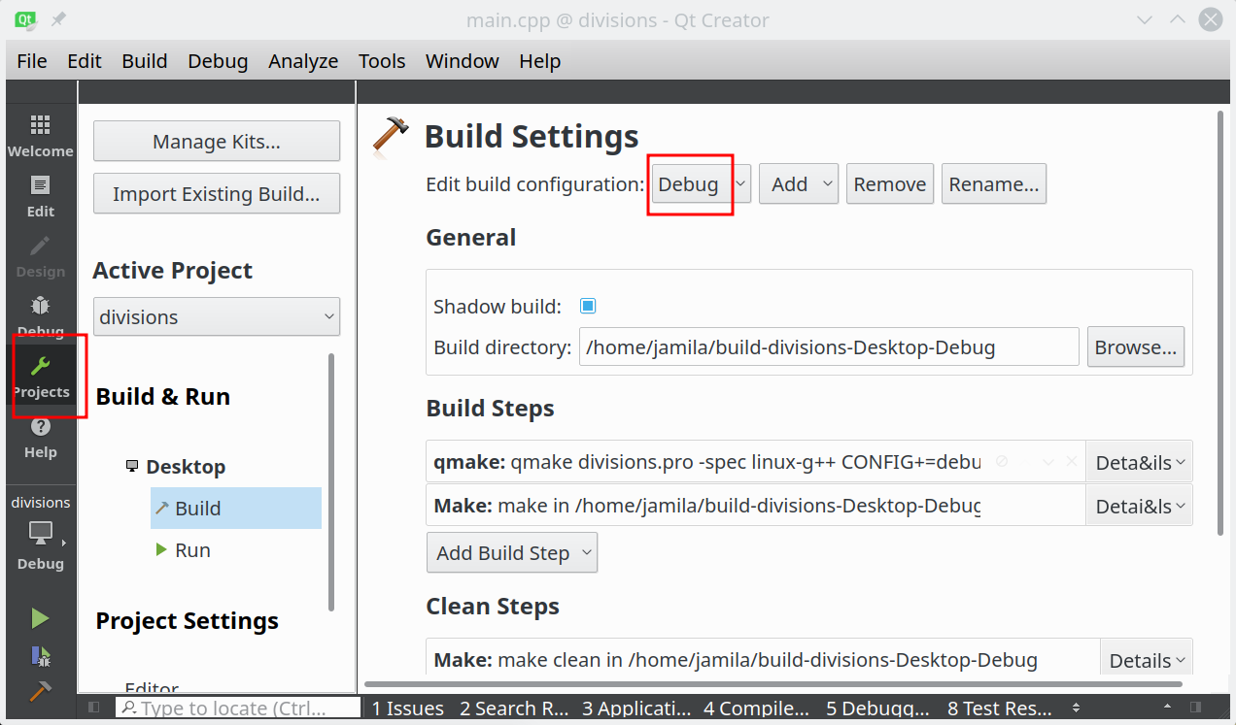Expand Make build step details
This screenshot has width=1236, height=725.
click(x=1139, y=506)
